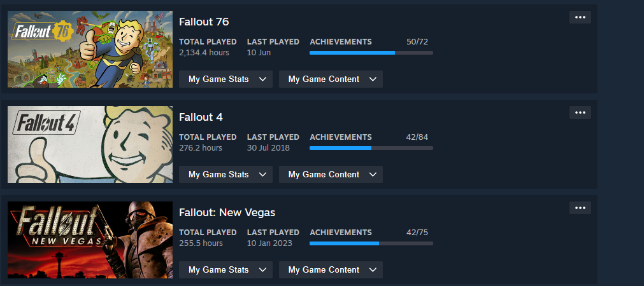644x286 pixels.
Task: Open the Fallout 76 three-dot options menu
Action: (580, 17)
